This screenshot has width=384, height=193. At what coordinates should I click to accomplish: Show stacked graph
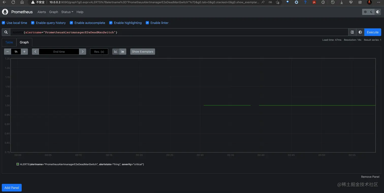(123, 52)
